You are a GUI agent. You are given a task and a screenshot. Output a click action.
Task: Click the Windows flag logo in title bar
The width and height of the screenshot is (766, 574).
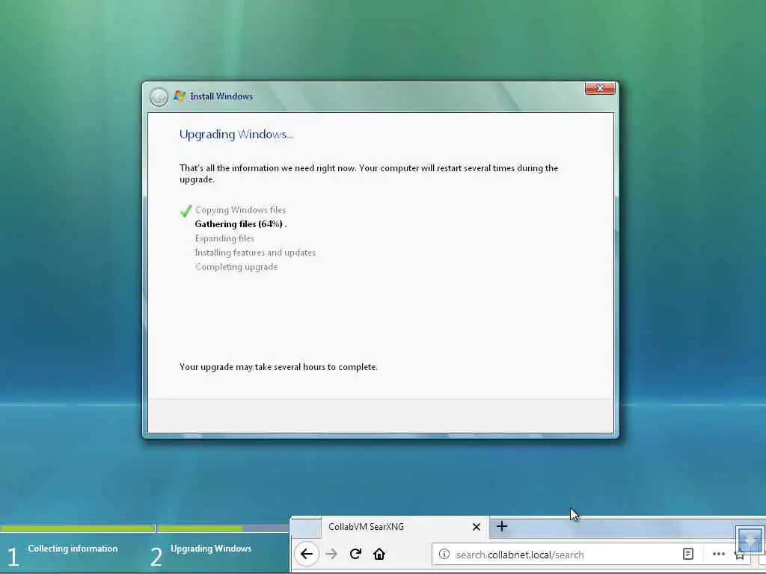[180, 96]
